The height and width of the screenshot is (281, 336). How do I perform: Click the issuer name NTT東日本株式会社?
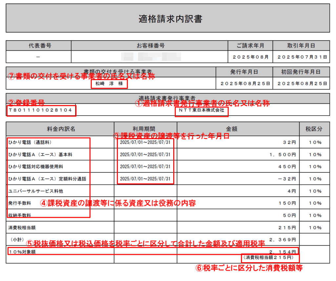pos(201,110)
